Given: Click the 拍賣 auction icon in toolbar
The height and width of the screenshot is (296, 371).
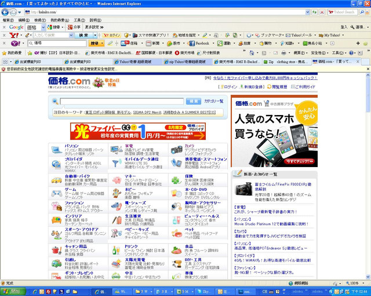Looking at the screenshot, I should pyautogui.click(x=241, y=43).
